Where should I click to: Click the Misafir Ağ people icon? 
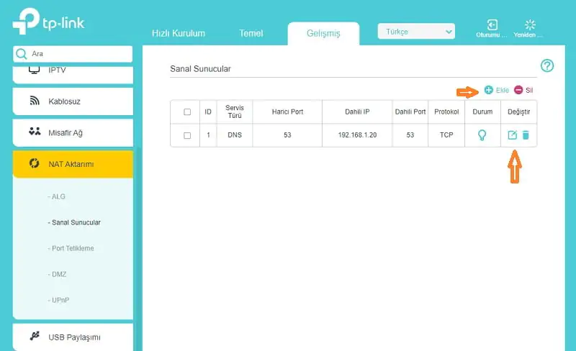[x=35, y=132]
